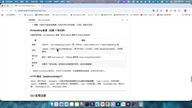Open the bookmarks bar apps grid icon

2,15
